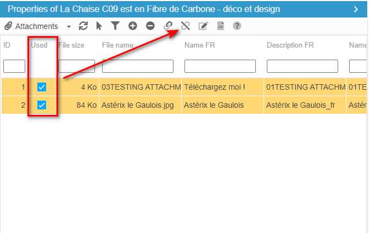The image size is (370, 233).
Task: Expand the properties panel header chevron
Action: coord(356,9)
